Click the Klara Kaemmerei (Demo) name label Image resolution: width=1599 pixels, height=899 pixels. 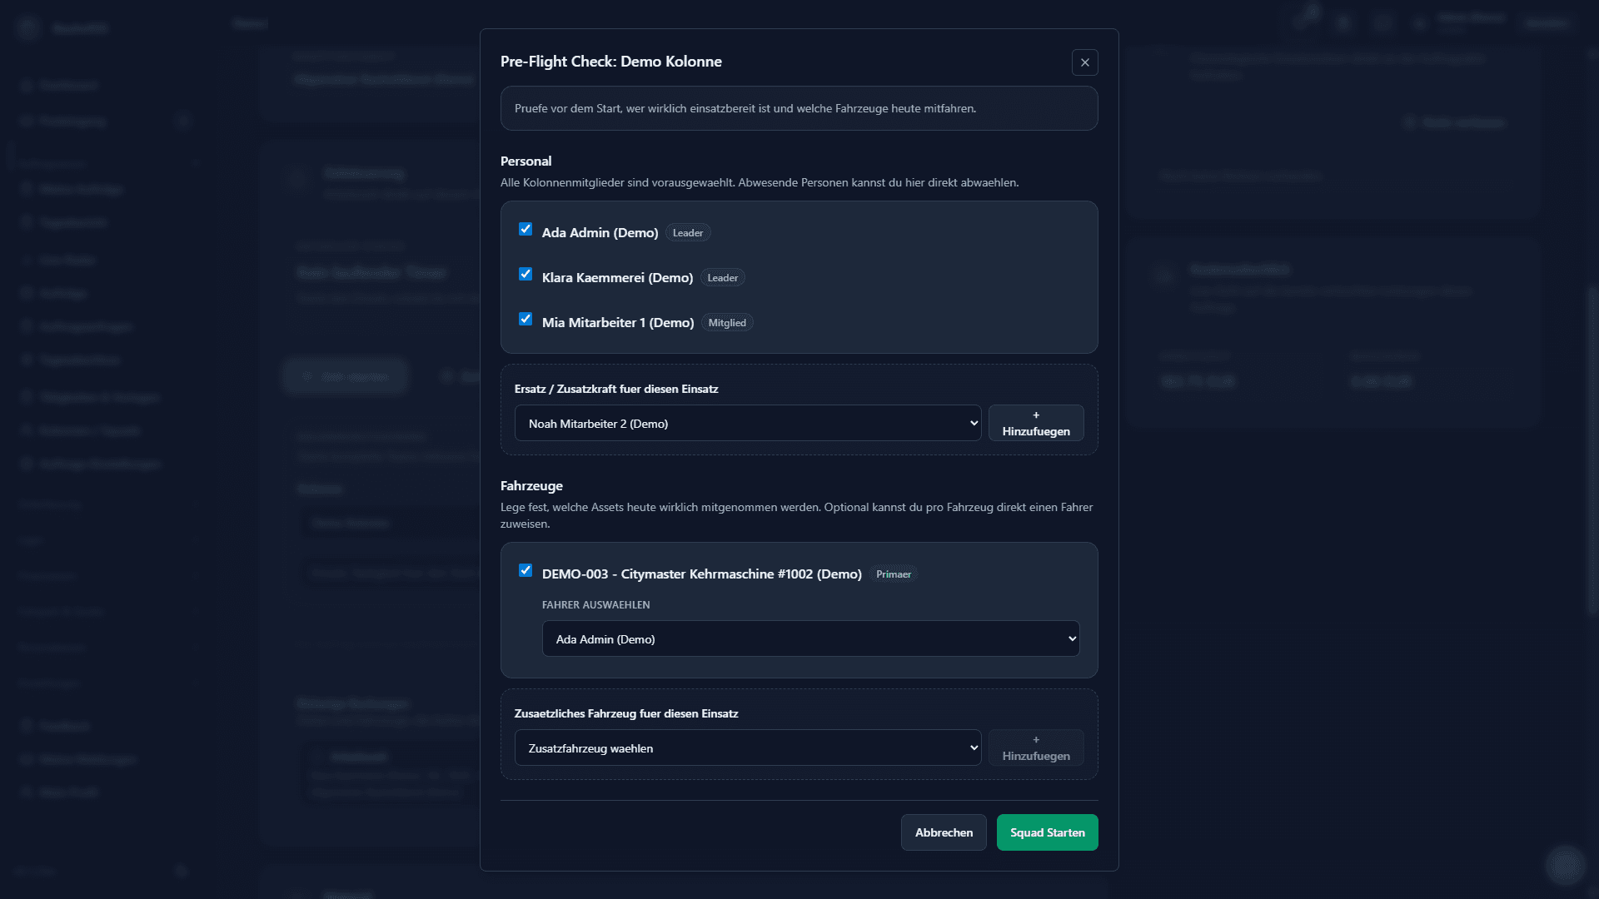[617, 278]
